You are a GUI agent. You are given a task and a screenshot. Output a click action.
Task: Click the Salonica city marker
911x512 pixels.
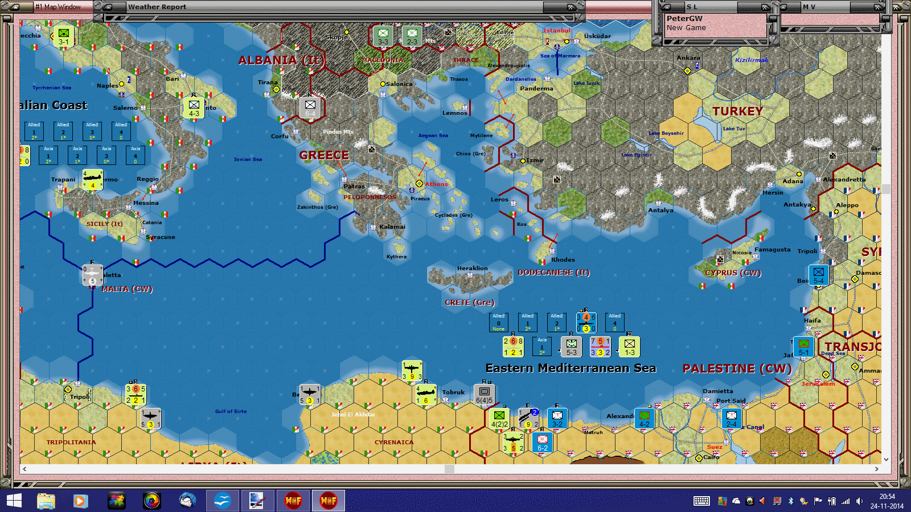click(x=383, y=84)
